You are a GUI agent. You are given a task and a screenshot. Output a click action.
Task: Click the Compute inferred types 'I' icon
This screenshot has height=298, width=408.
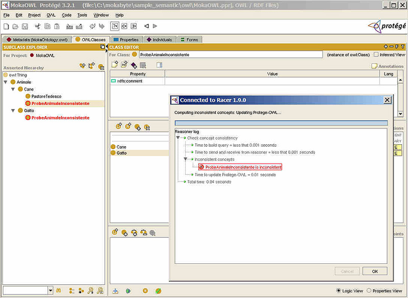(134, 26)
